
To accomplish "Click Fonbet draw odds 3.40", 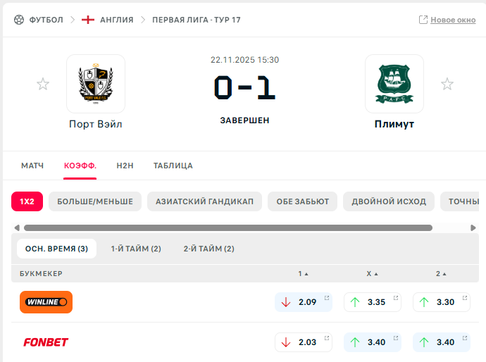I will click(x=372, y=342).
